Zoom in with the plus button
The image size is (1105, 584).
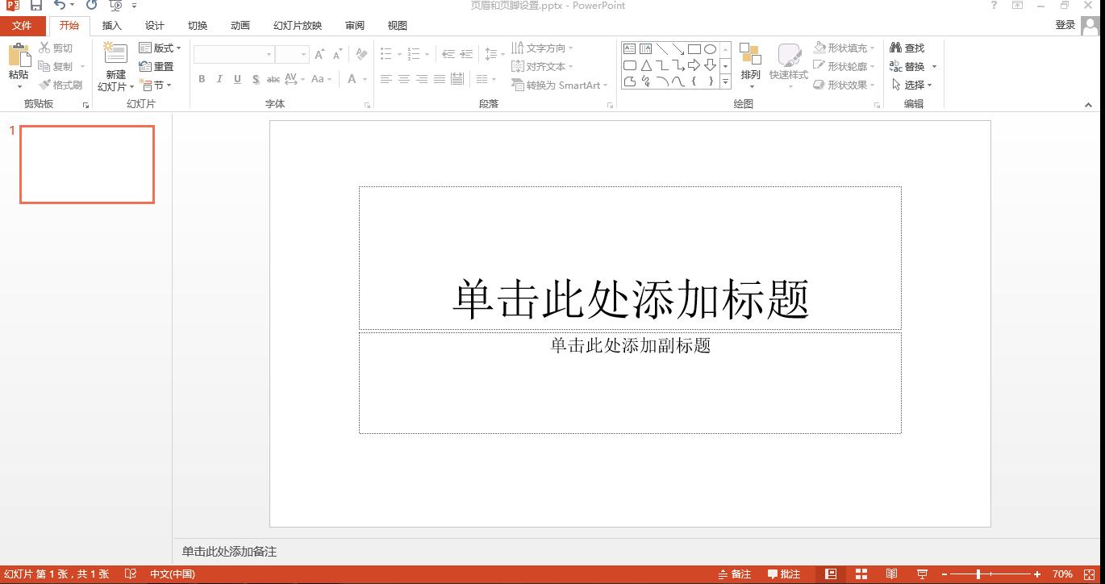1037,574
